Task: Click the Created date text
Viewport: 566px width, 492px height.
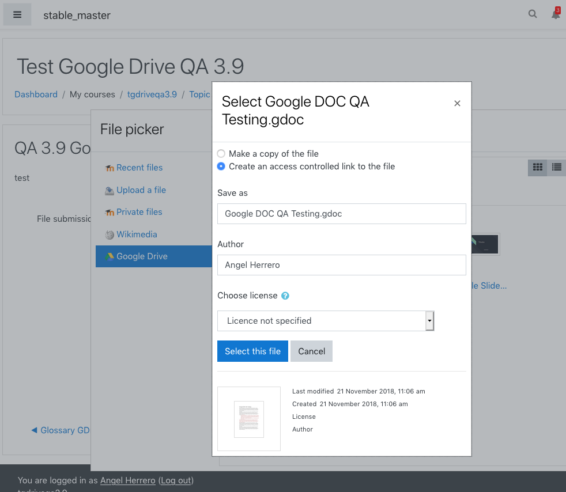Action: [364, 404]
